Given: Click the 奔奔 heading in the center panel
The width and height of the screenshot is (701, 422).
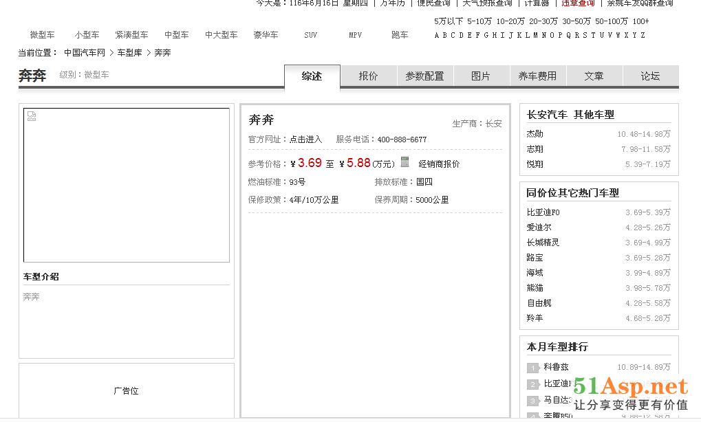Looking at the screenshot, I should (261, 120).
